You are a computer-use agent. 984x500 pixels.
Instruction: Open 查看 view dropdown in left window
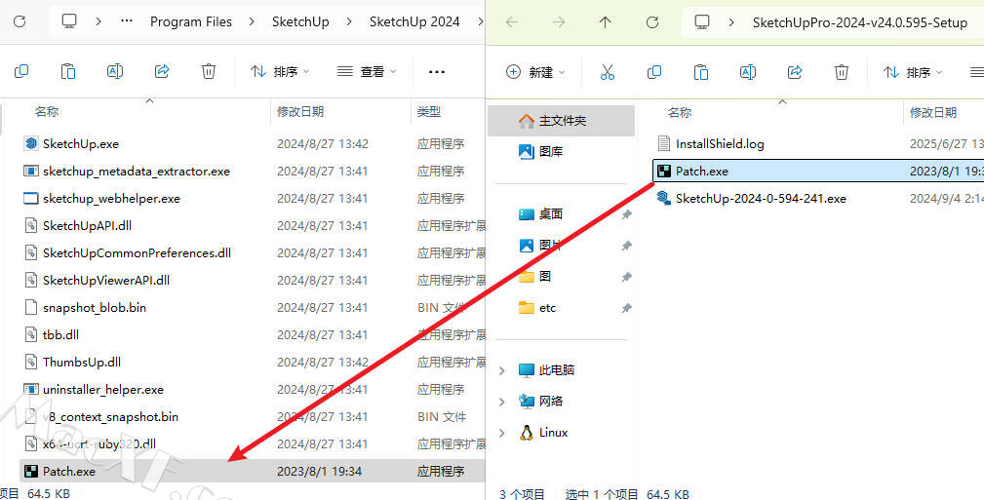[367, 71]
